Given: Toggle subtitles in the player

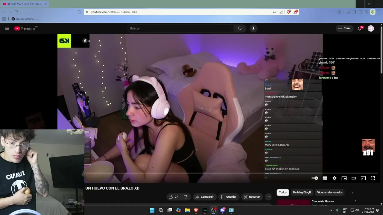Looking at the screenshot, I should coord(325,178).
